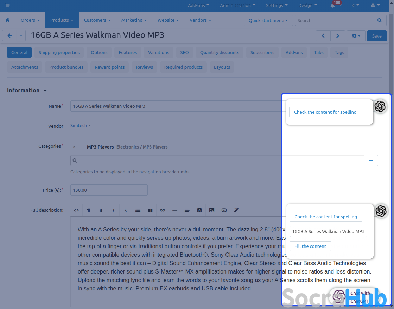Switch to the SEO tab

tap(184, 52)
